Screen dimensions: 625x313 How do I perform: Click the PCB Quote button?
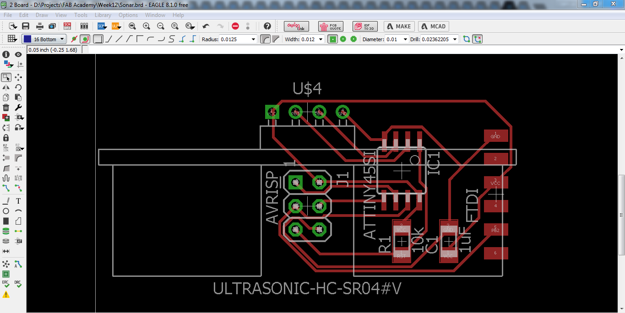pyautogui.click(x=331, y=26)
